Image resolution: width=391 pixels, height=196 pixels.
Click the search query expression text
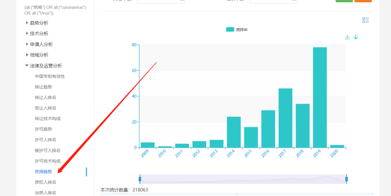[55, 10]
